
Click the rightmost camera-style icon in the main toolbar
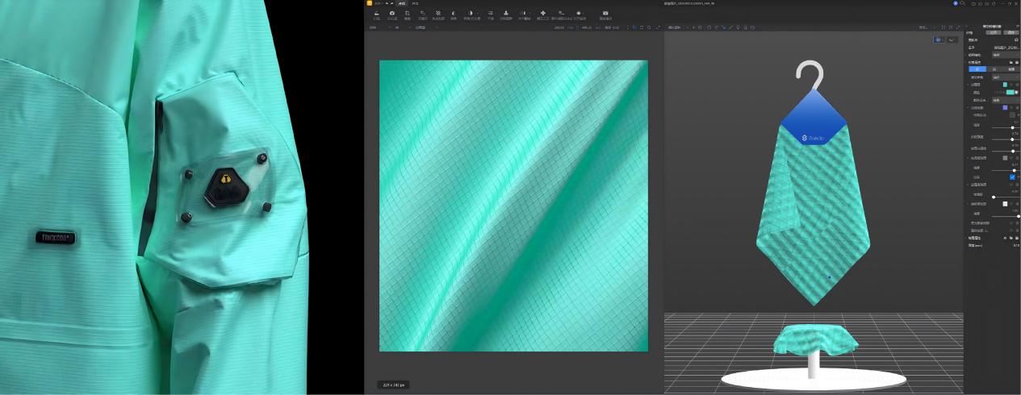pos(605,13)
